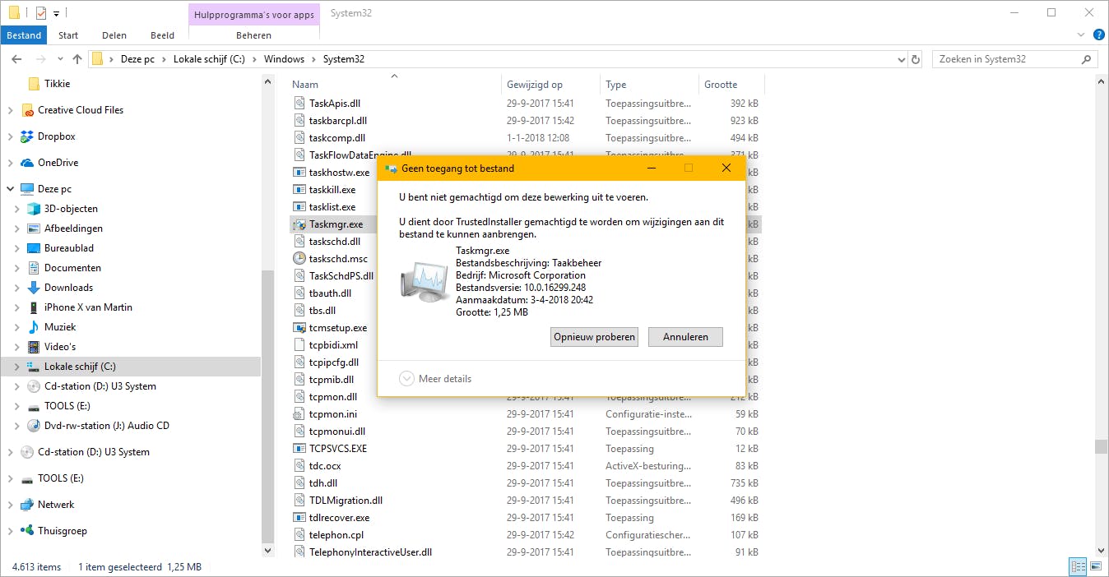Switch to the Delen ribbon tab
Viewport: 1109px width, 577px height.
pyautogui.click(x=114, y=35)
